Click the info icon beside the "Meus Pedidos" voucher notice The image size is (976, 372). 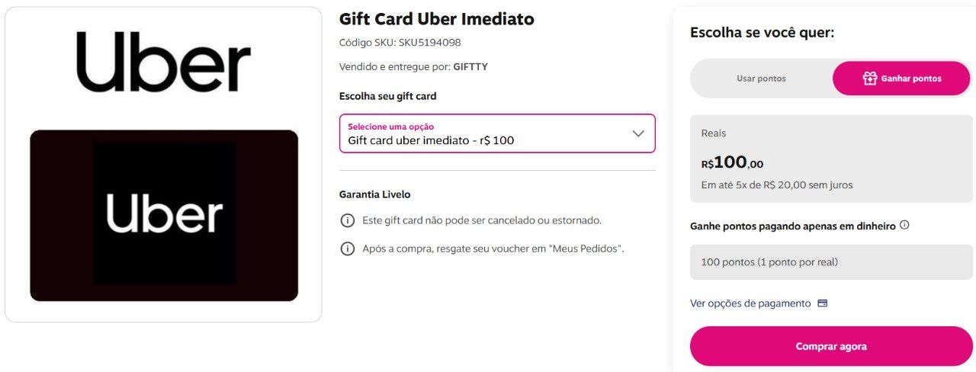point(348,249)
